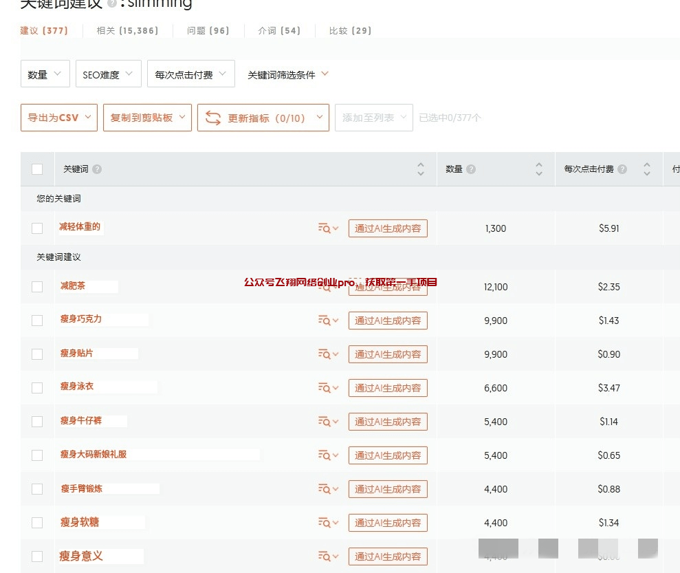The width and height of the screenshot is (680, 573).
Task: Toggle the select-all checkbox in the table header
Action: point(37,169)
